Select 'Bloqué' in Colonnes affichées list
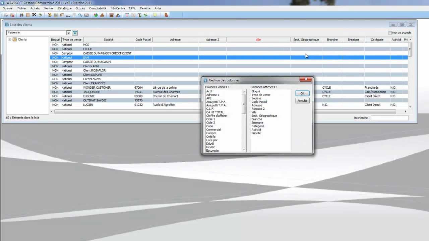The width and height of the screenshot is (429, 241). coord(256,91)
